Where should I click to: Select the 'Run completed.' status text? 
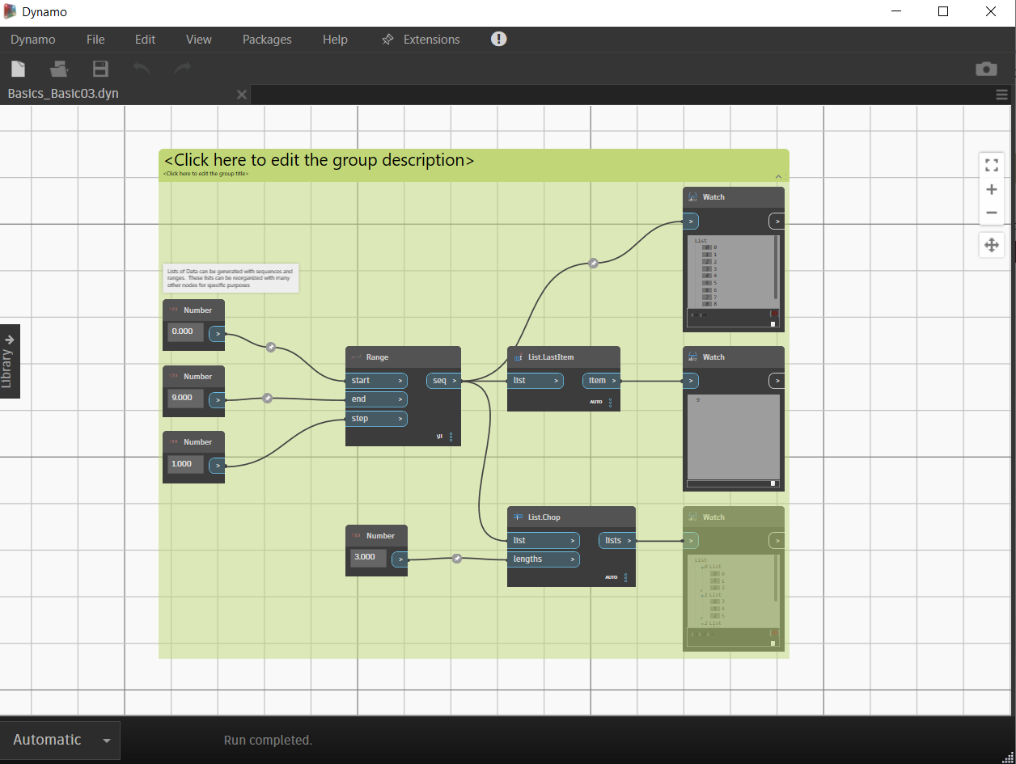(268, 741)
